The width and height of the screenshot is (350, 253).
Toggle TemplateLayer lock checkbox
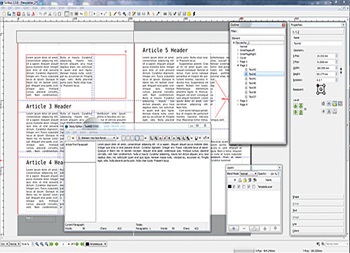click(x=244, y=187)
